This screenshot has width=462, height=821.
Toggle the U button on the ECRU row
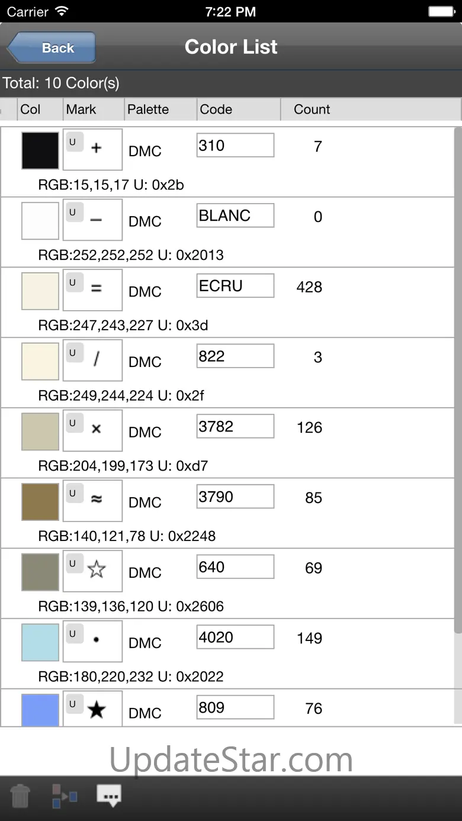pyautogui.click(x=73, y=283)
